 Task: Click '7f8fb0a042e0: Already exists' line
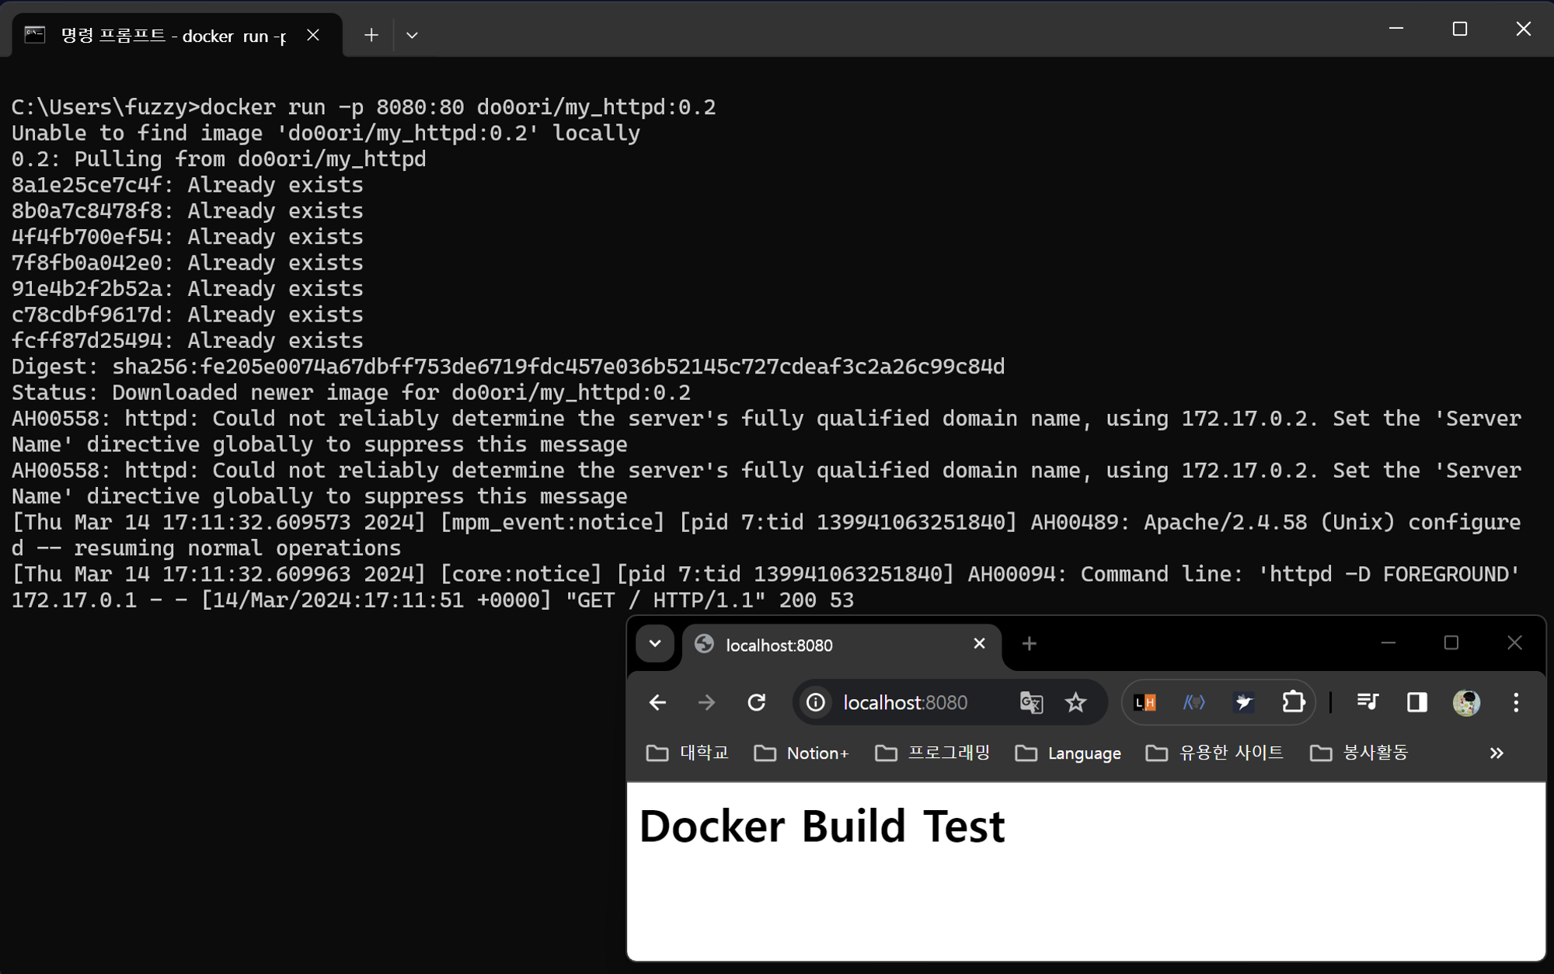pos(187,263)
